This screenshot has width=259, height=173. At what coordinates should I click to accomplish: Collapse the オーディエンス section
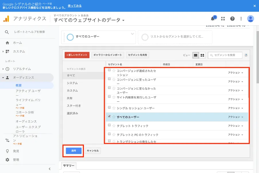(x=3, y=78)
